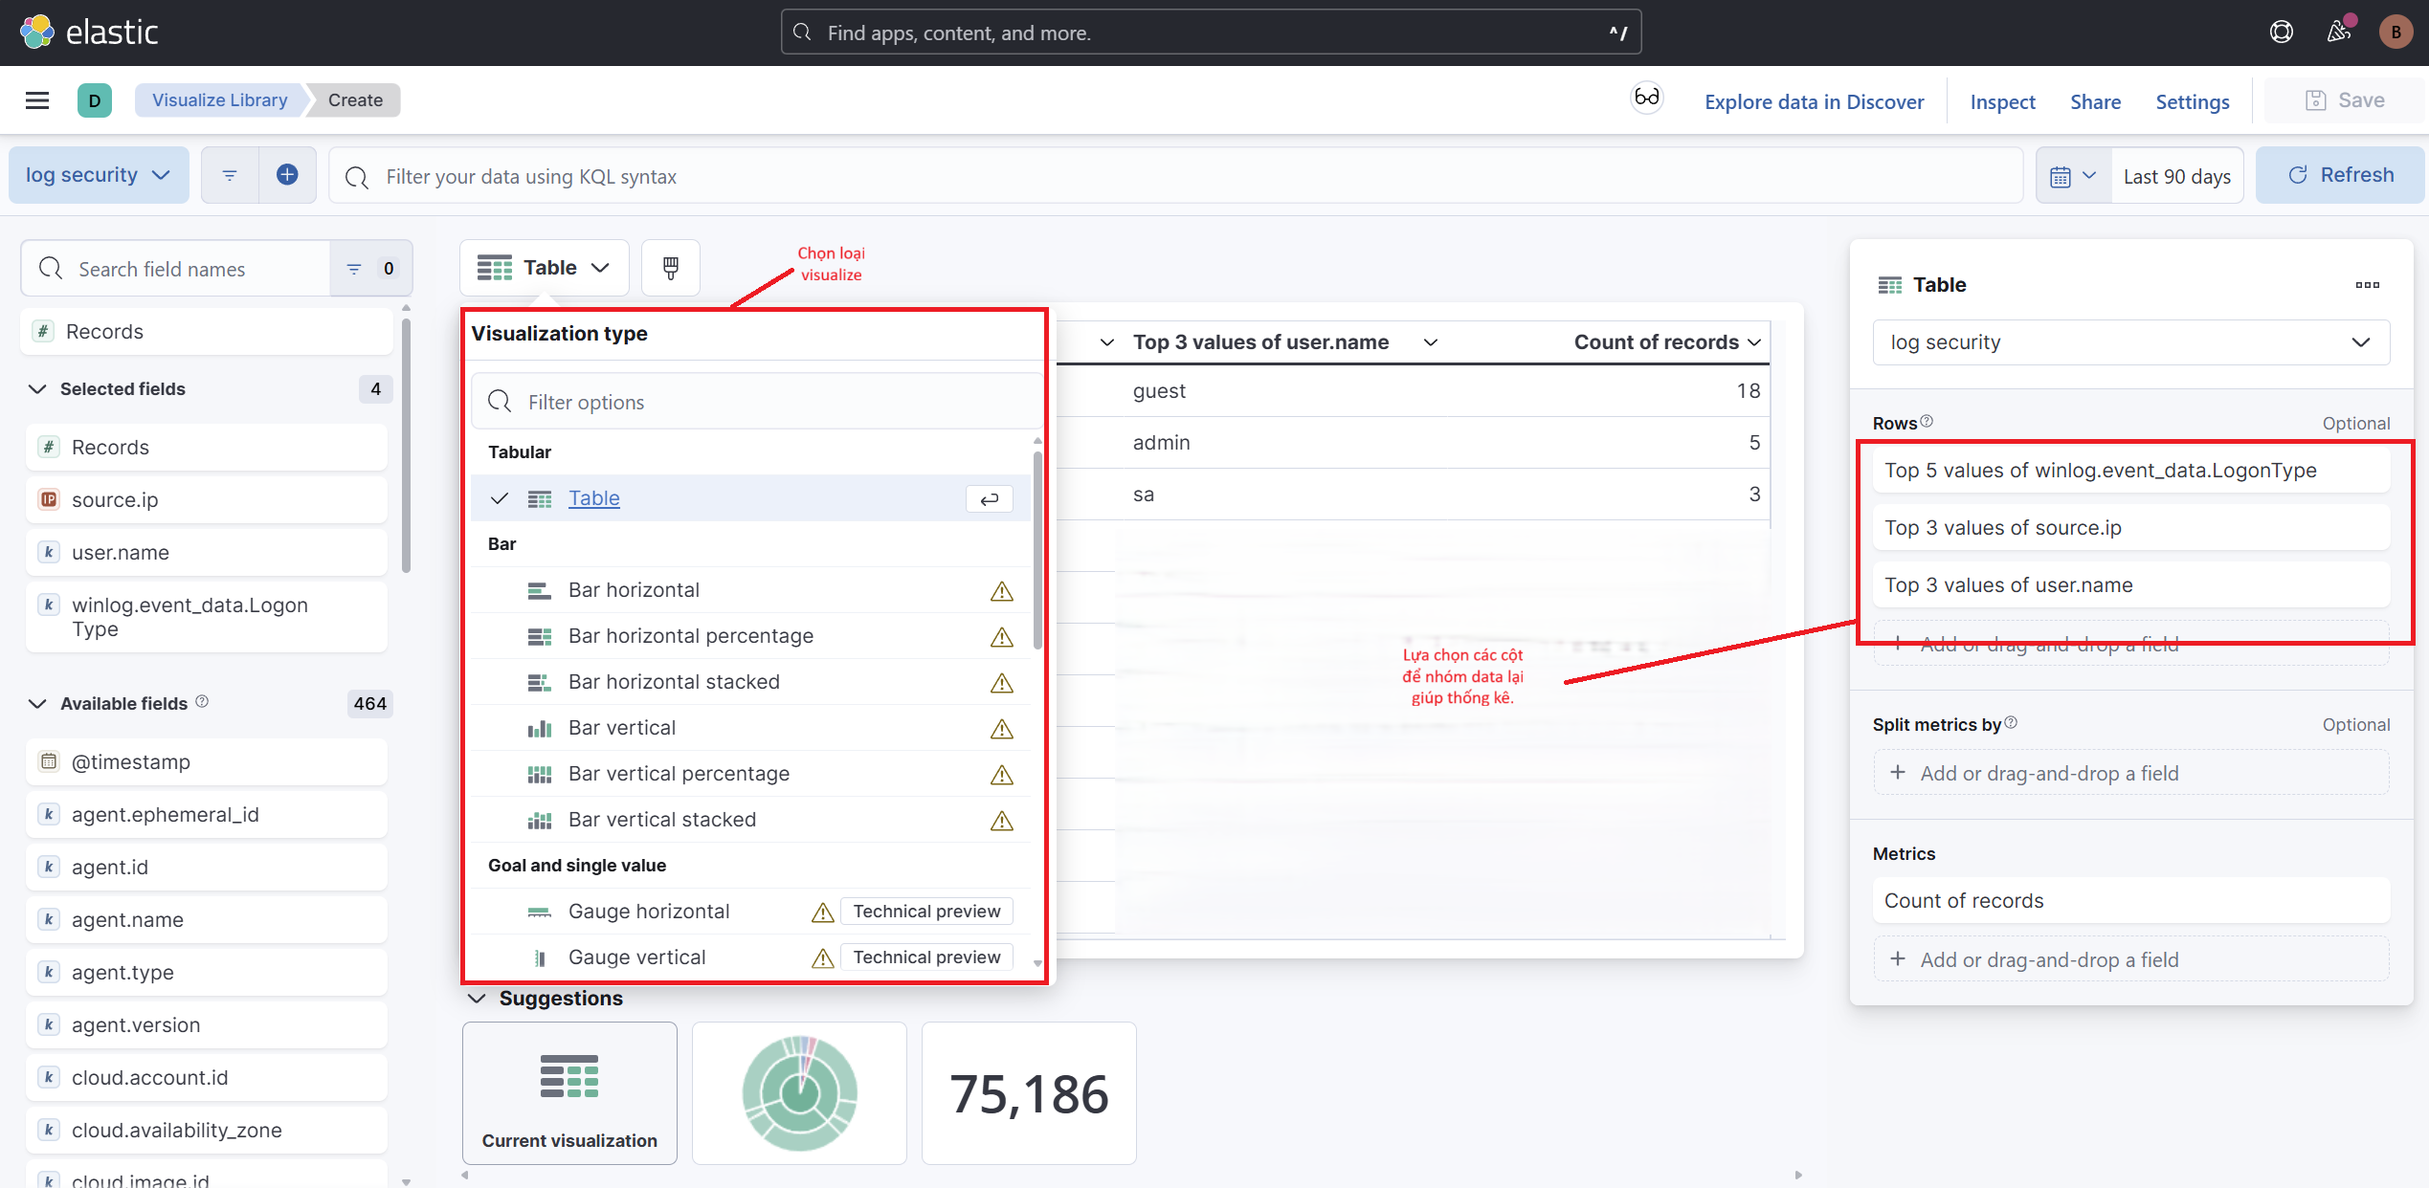Screen dimensions: 2429x1188
Task: Click the glasses accessibility icon
Action: [1646, 99]
